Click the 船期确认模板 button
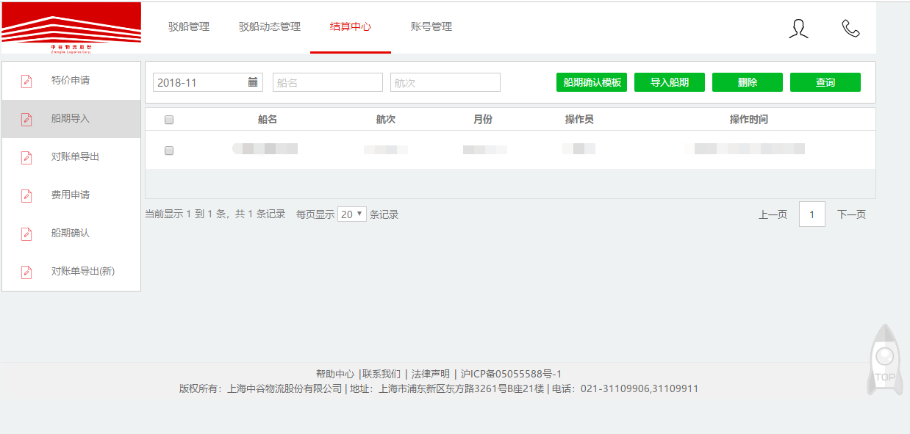Screen dimensions: 910x434 click(x=592, y=82)
